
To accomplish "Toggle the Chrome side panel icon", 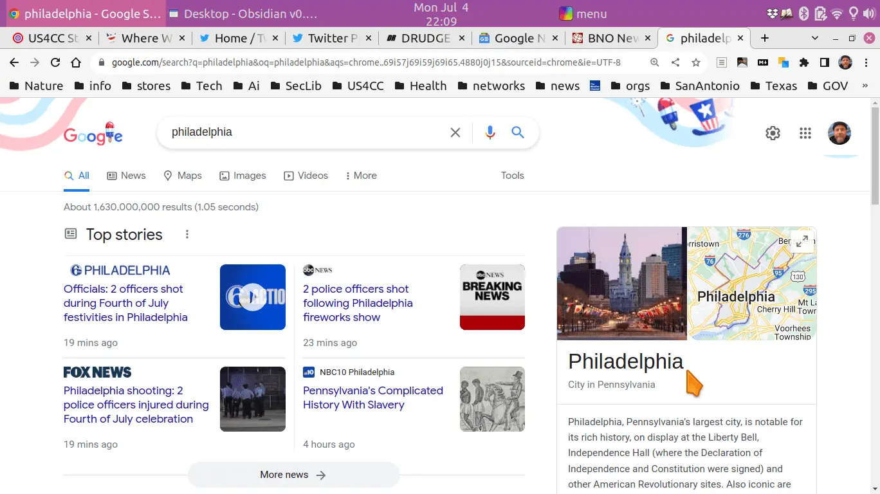I will pyautogui.click(x=824, y=62).
